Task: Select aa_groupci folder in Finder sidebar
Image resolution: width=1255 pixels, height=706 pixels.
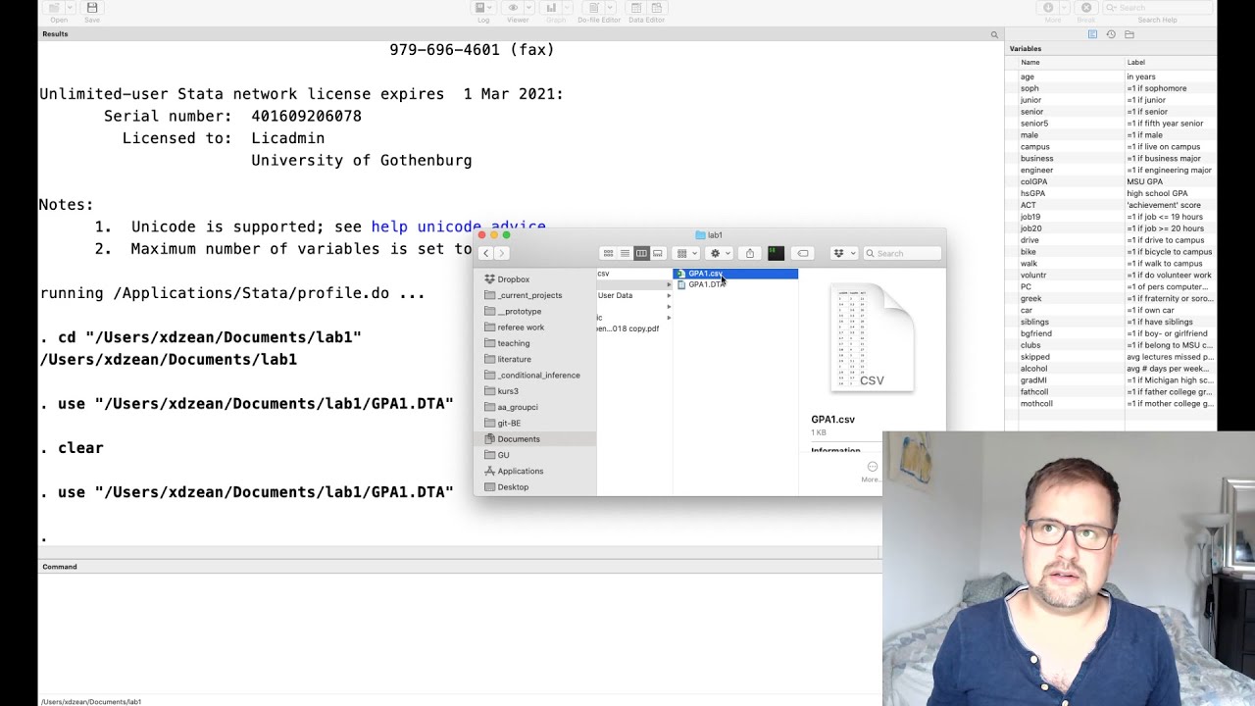Action: coord(518,407)
